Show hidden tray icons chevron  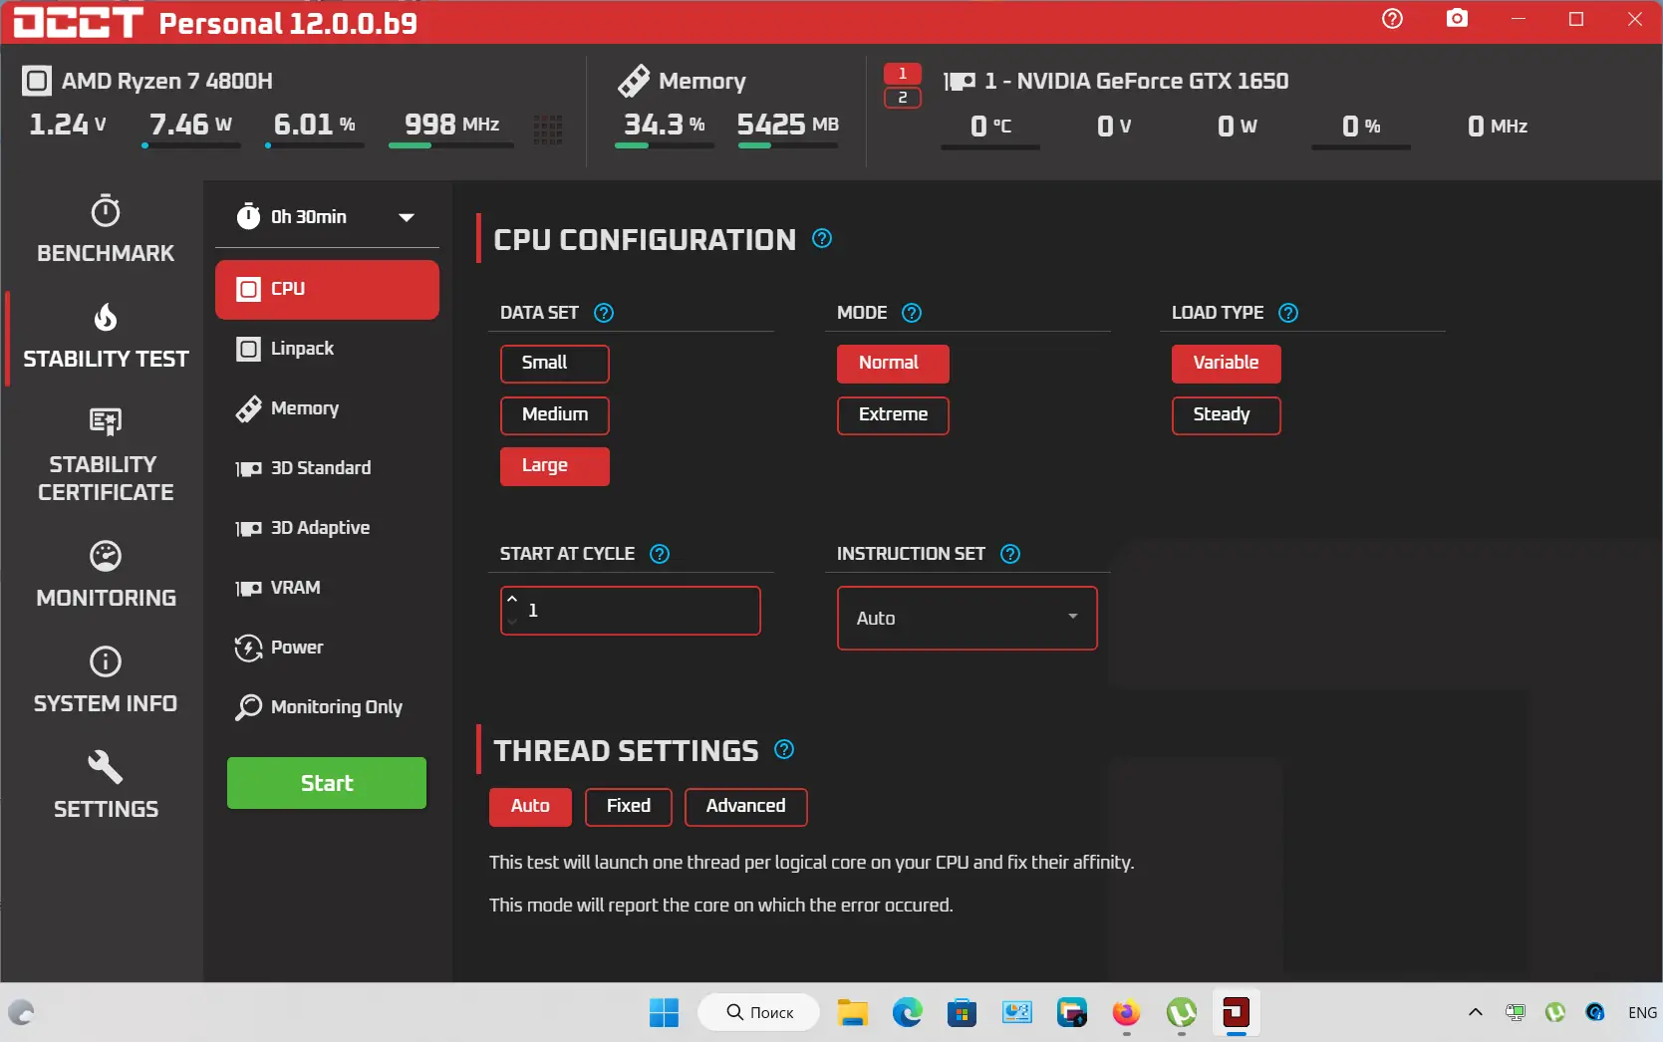click(x=1476, y=1013)
